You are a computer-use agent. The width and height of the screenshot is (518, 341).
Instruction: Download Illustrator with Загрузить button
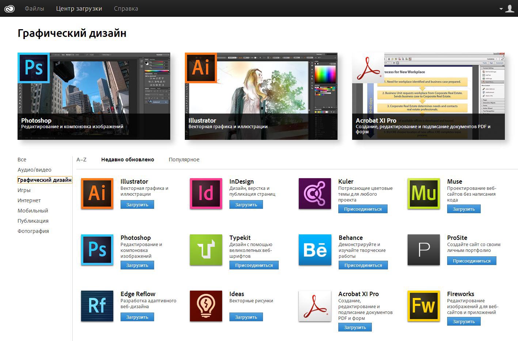click(x=137, y=205)
